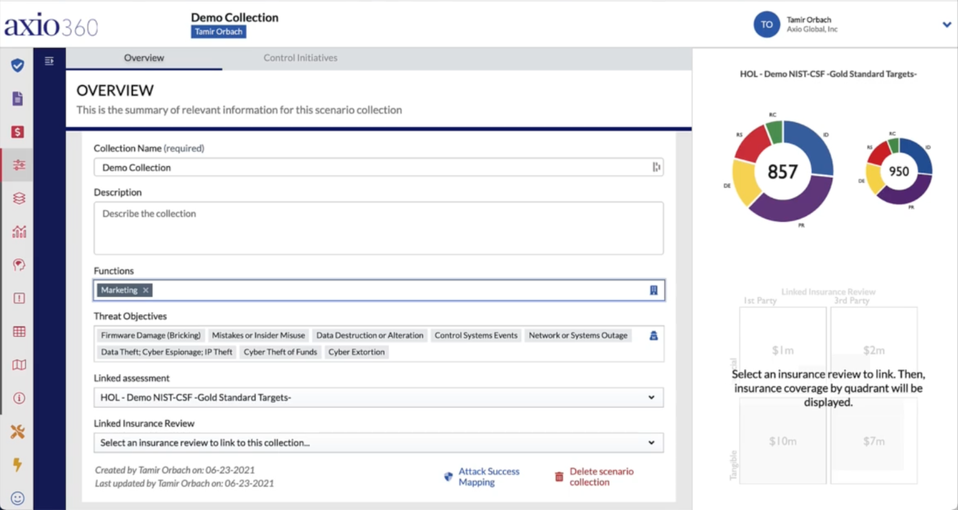Open the shield checkmark sidebar icon
The image size is (958, 510).
click(x=17, y=65)
